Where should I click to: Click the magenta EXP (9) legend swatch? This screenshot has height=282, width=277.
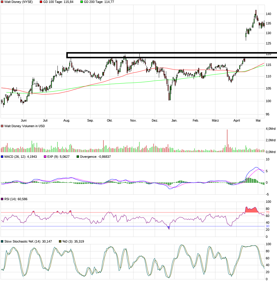[45, 157]
